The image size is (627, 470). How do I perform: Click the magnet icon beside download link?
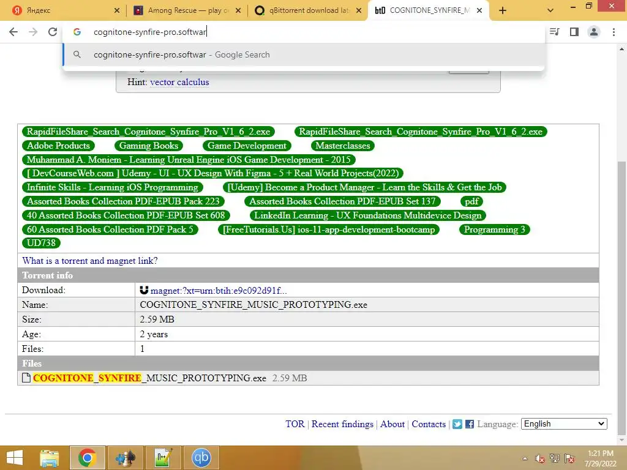click(x=144, y=290)
